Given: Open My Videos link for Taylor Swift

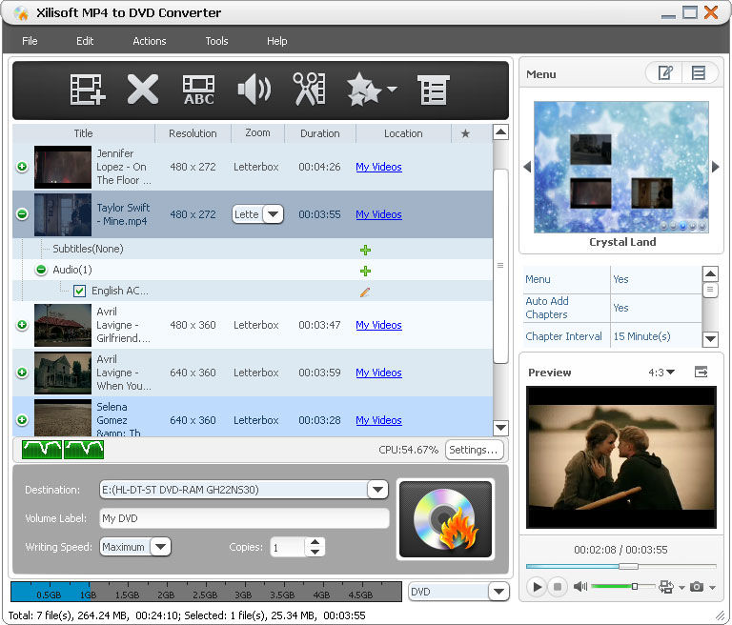Looking at the screenshot, I should (378, 214).
